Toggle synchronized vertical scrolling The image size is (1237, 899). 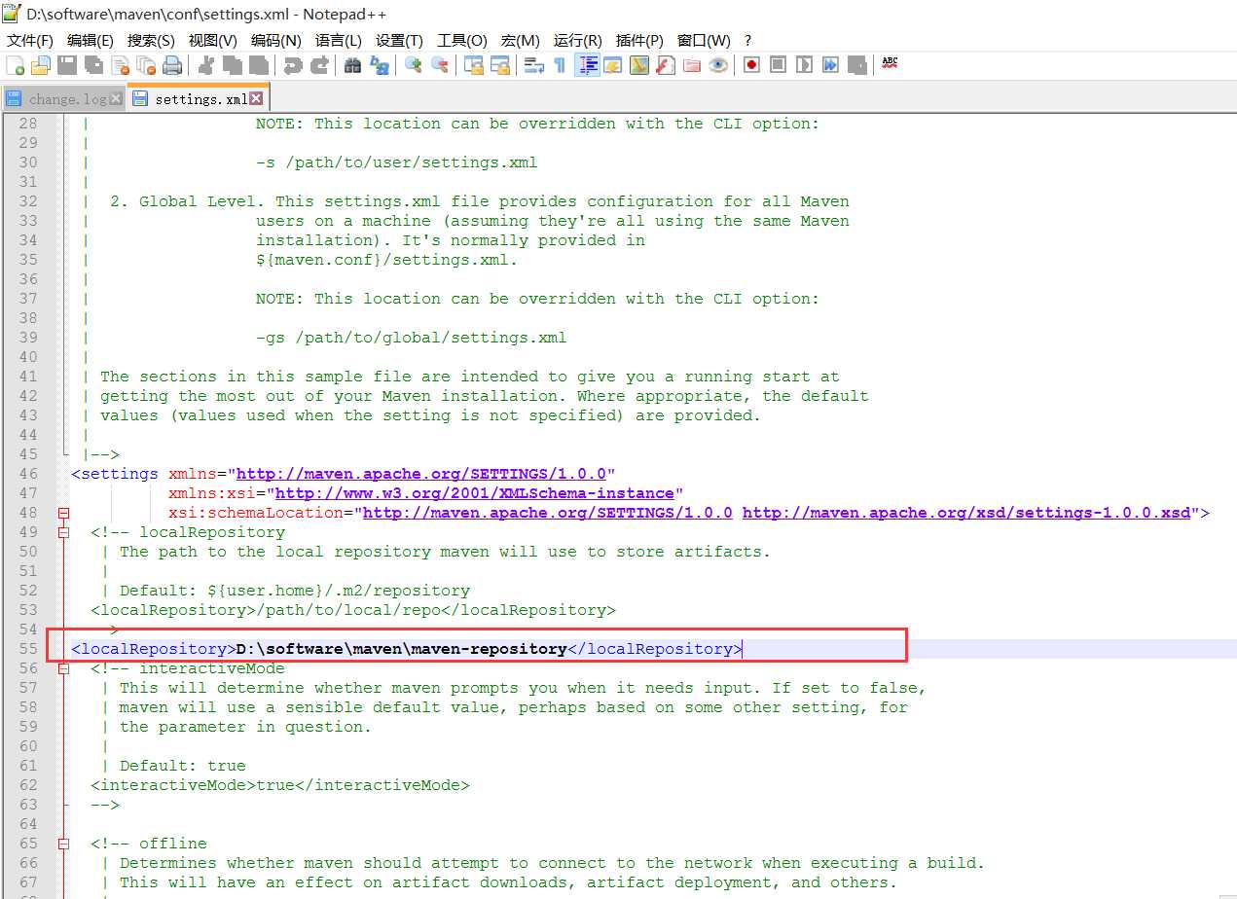(x=474, y=65)
